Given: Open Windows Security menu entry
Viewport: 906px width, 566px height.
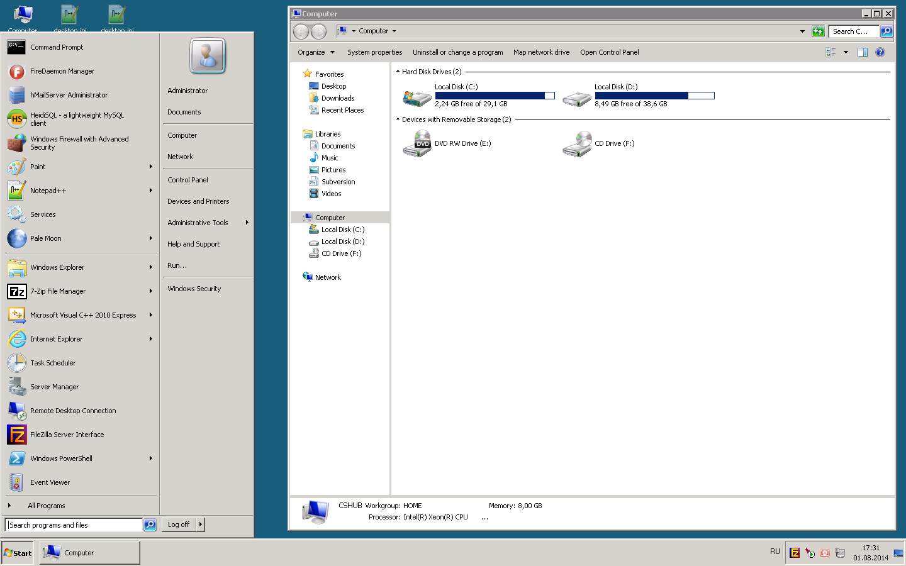Looking at the screenshot, I should (x=194, y=289).
